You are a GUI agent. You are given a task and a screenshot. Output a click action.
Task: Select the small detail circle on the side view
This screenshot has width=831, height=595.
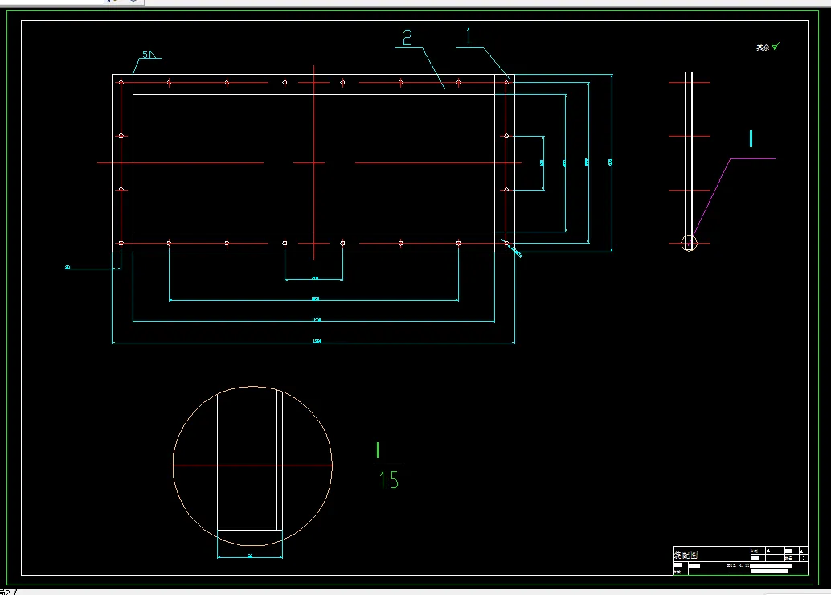689,244
